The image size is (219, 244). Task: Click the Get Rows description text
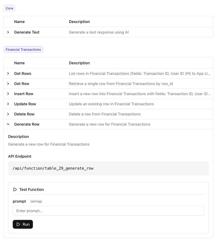click(x=140, y=73)
